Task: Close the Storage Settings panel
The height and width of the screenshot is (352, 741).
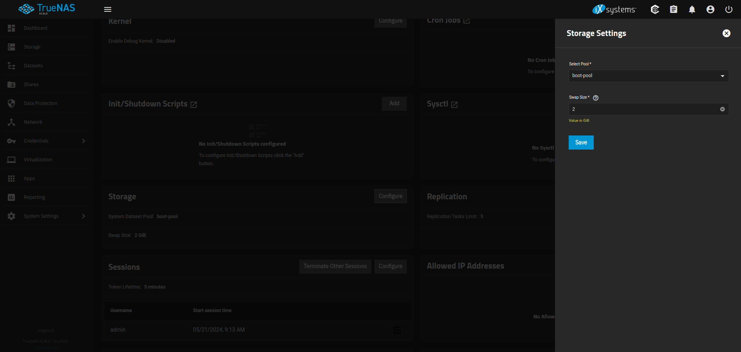Action: click(x=727, y=33)
